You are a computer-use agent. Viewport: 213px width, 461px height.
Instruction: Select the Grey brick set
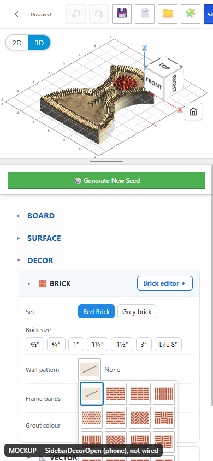(x=137, y=312)
